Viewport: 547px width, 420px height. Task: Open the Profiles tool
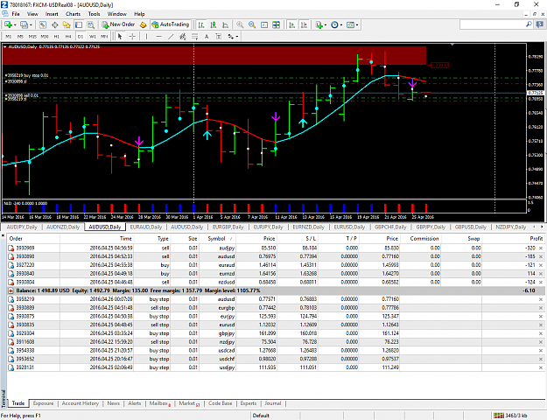pos(24,24)
